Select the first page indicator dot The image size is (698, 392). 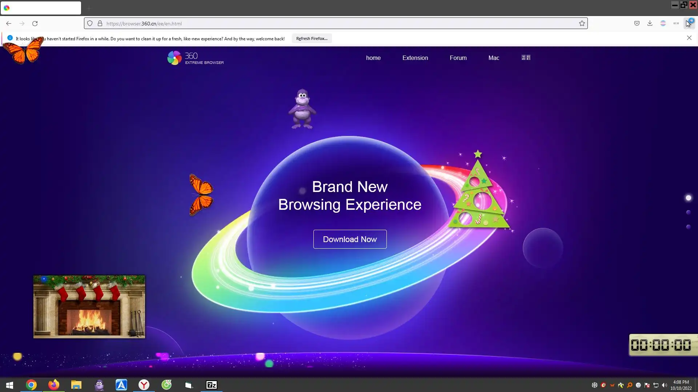(x=688, y=198)
